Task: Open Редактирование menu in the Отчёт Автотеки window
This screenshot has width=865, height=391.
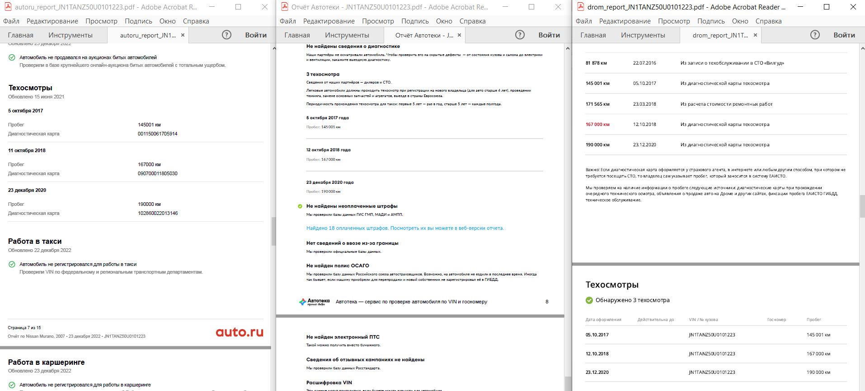Action: coord(329,21)
